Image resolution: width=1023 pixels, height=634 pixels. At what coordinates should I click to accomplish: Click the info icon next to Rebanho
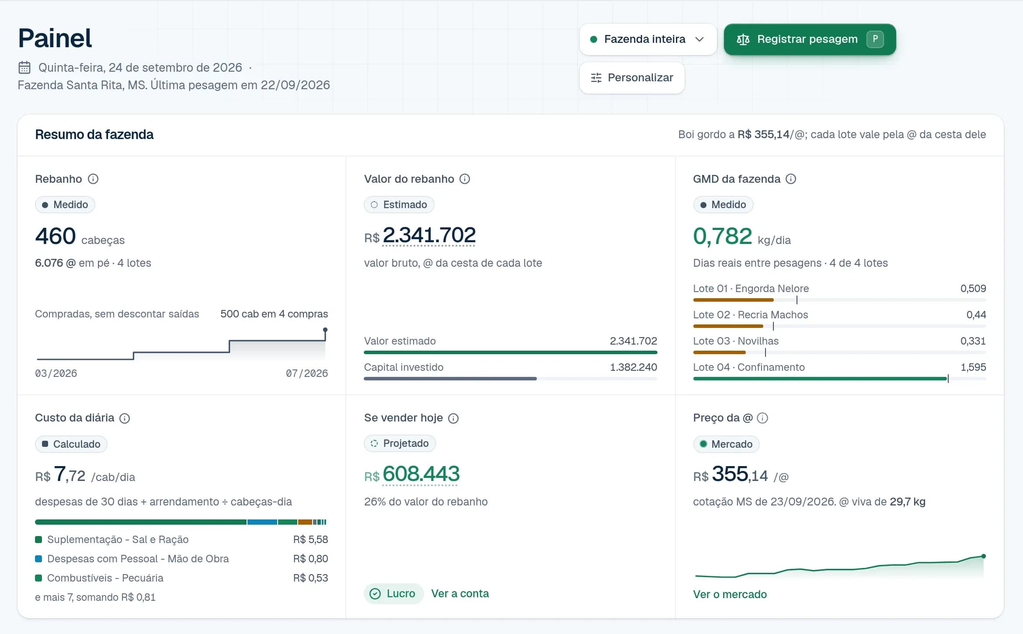[x=93, y=179]
